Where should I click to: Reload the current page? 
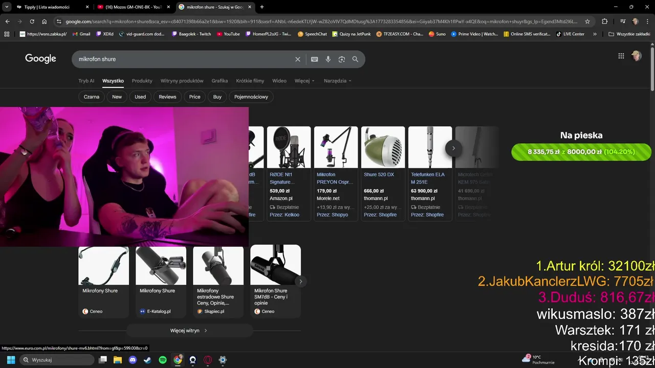tap(32, 21)
